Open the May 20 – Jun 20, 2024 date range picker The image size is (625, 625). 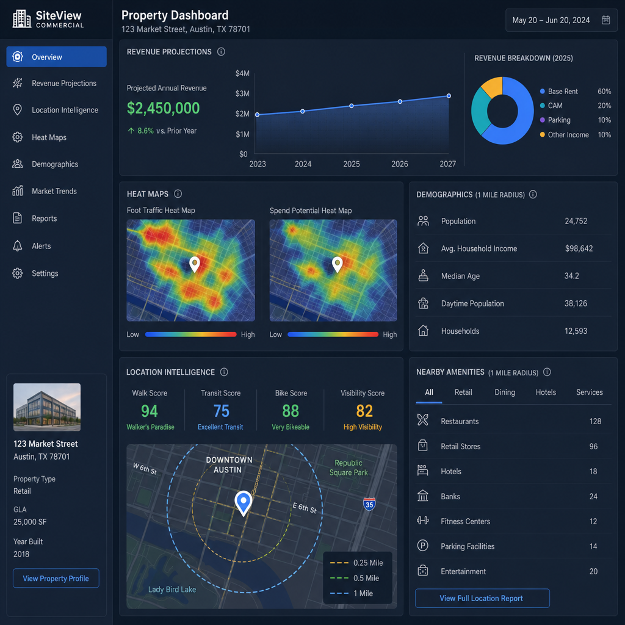coord(562,20)
